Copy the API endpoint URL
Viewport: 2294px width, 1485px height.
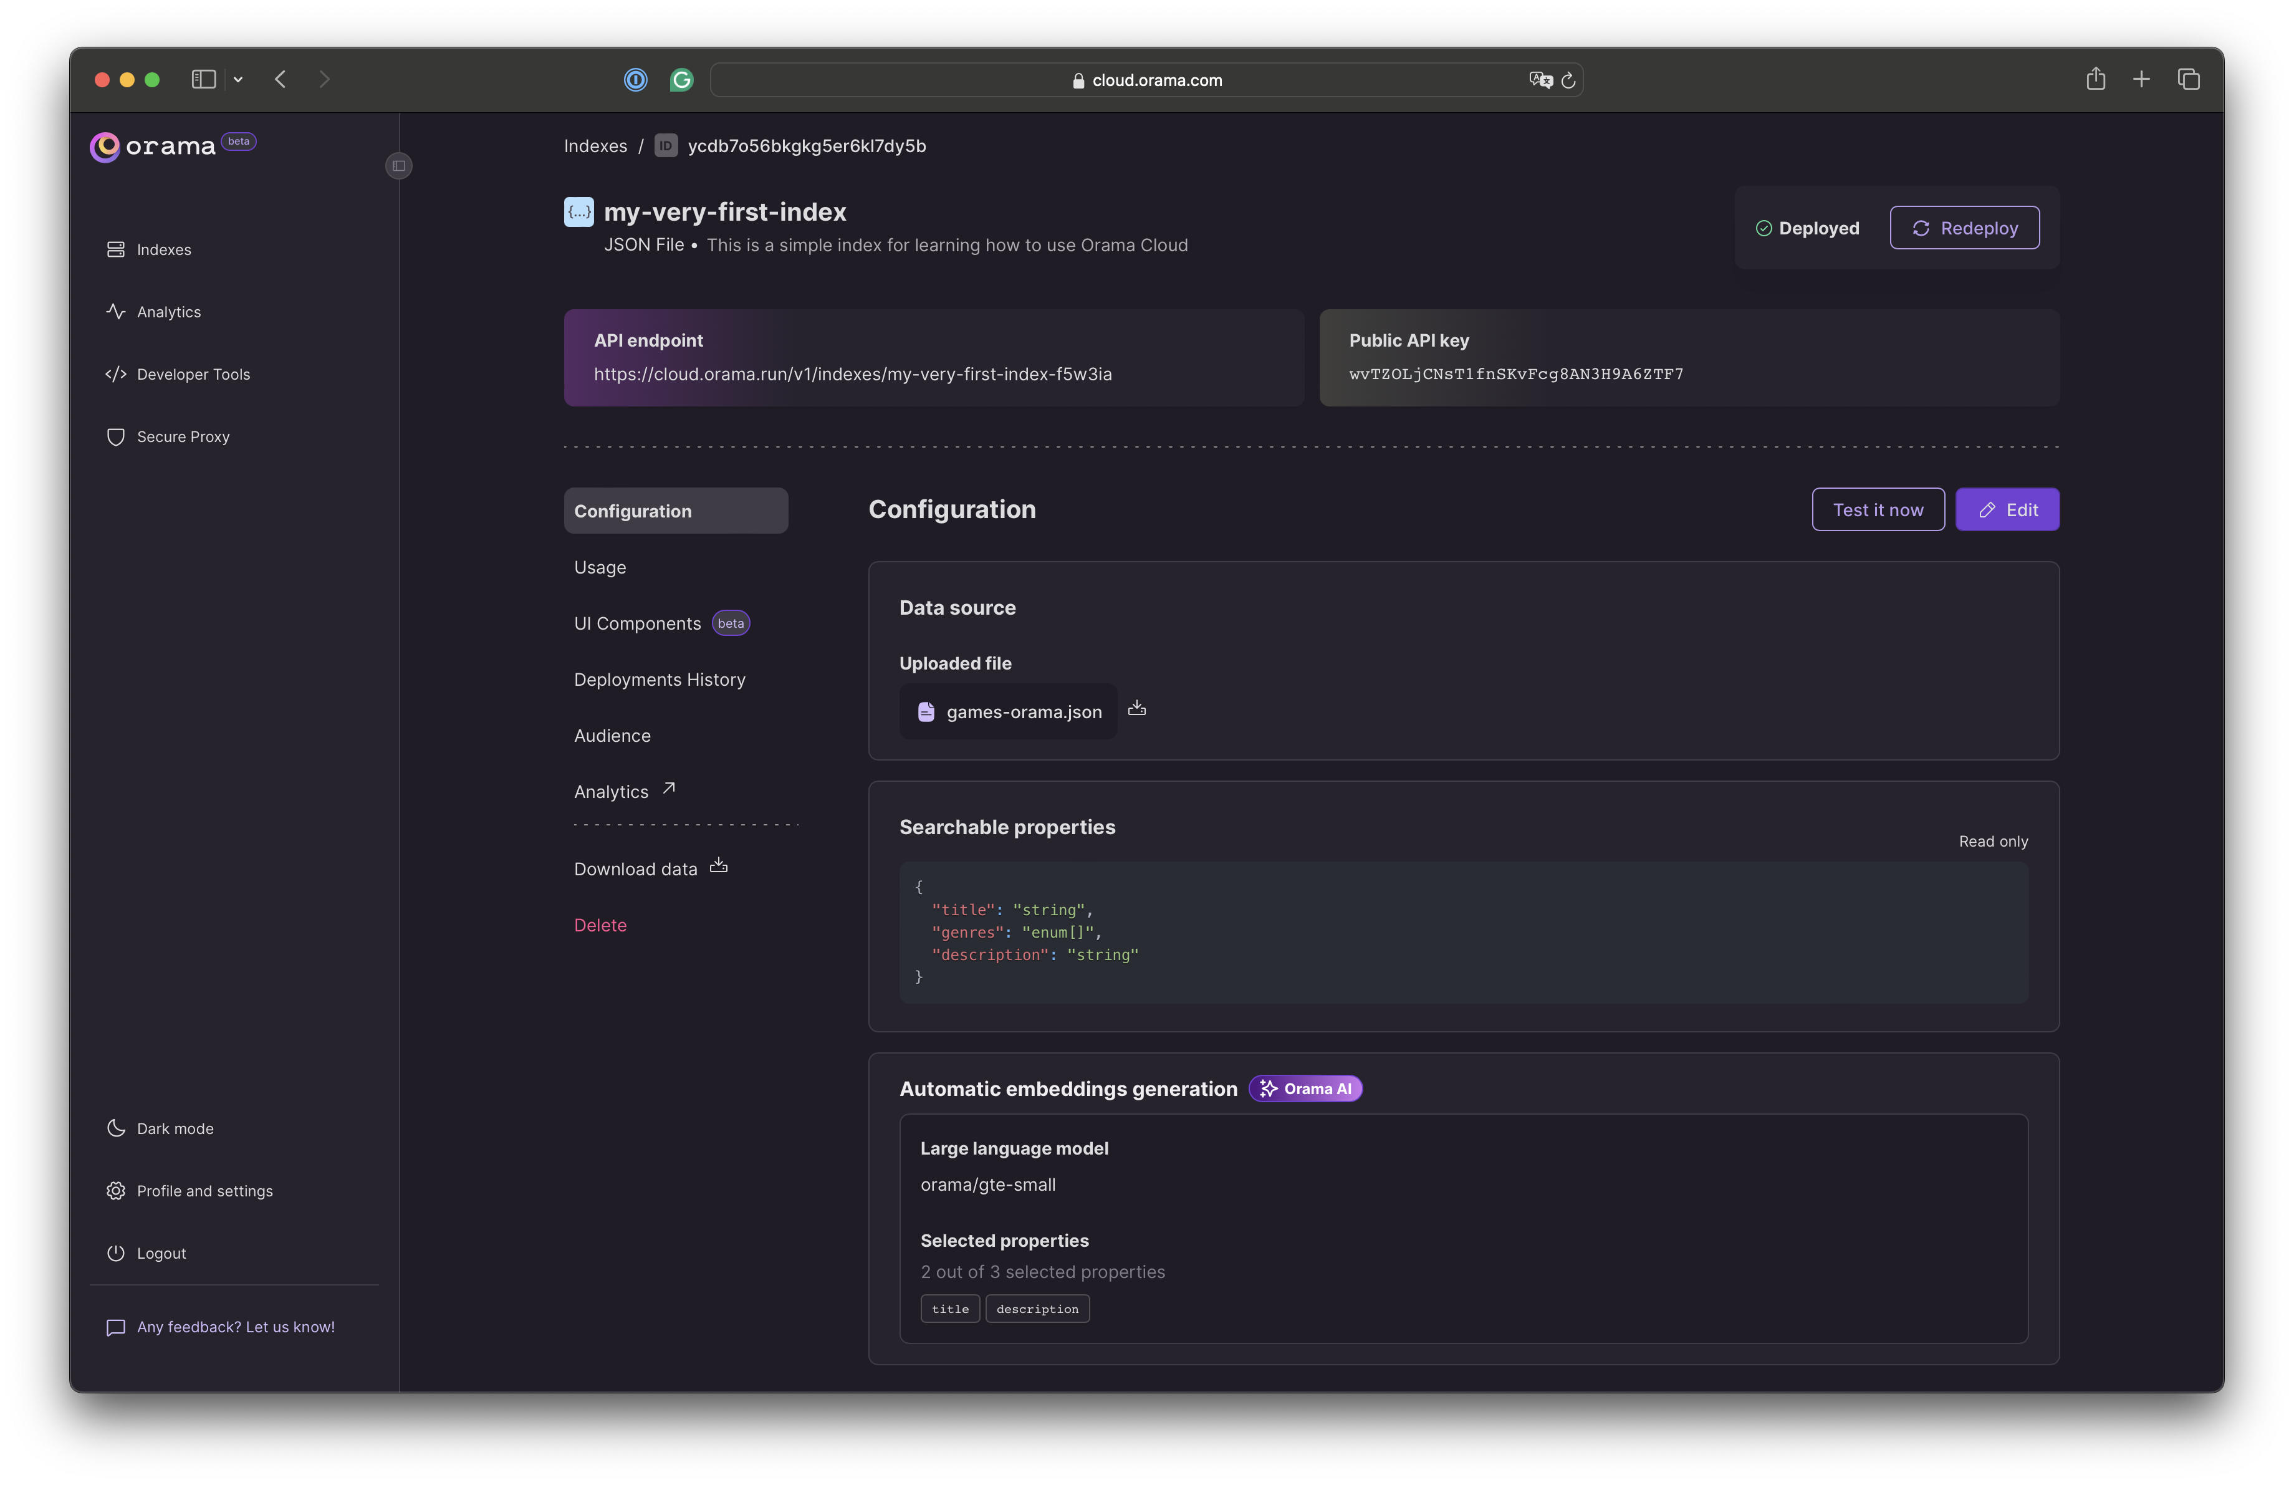(x=853, y=374)
